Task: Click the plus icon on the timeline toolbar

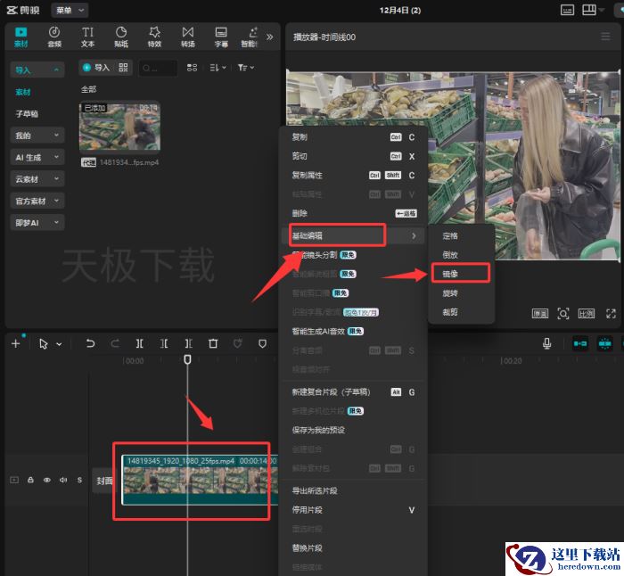Action: [15, 343]
